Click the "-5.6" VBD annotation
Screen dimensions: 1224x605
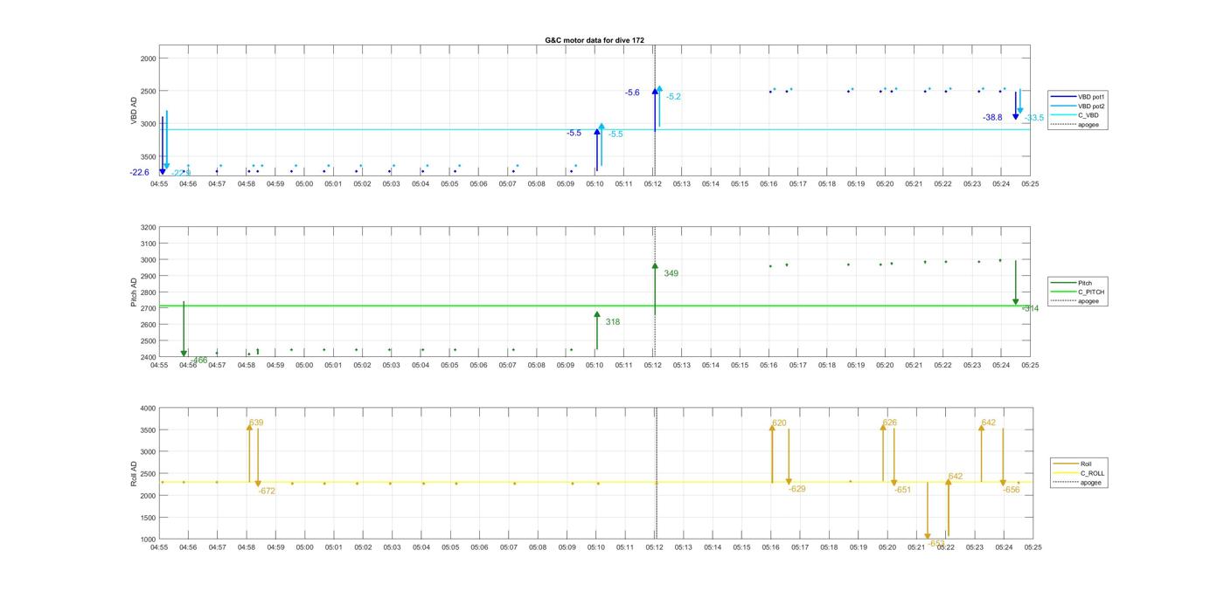point(632,93)
